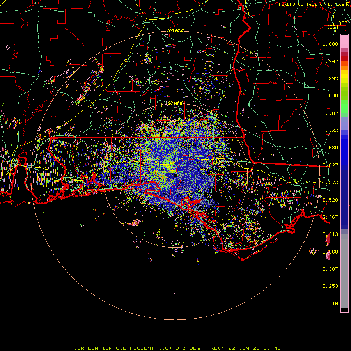Click the 0.947 scale value
The width and height of the screenshot is (351, 351).
pos(330,61)
